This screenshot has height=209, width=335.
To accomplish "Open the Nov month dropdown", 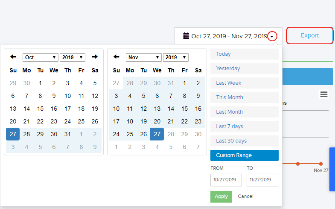I will click(144, 57).
